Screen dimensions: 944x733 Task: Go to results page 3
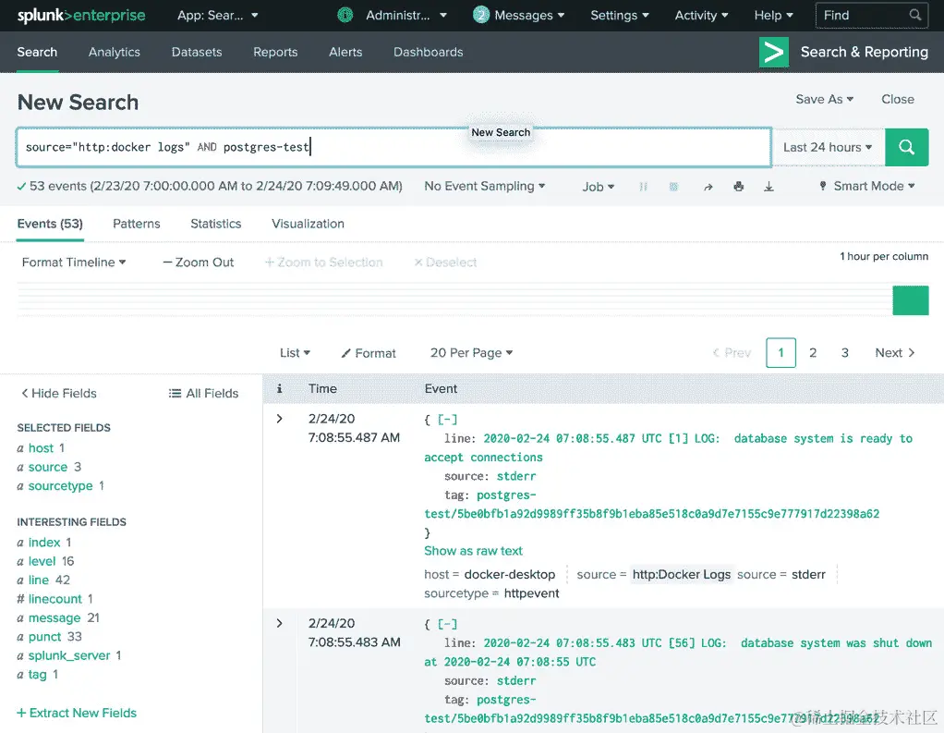(x=844, y=353)
